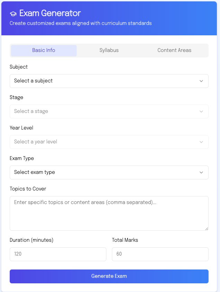Click the Exam Generator header title

(50, 14)
